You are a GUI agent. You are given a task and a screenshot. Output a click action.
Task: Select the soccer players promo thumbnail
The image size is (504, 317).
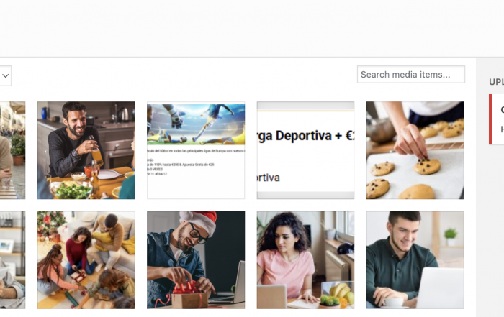point(196,150)
